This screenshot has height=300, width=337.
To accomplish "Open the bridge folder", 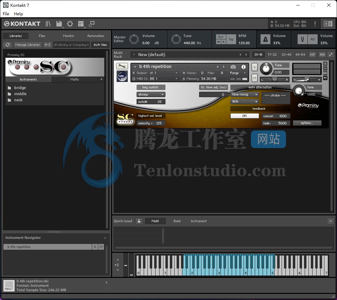I will pyautogui.click(x=20, y=88).
